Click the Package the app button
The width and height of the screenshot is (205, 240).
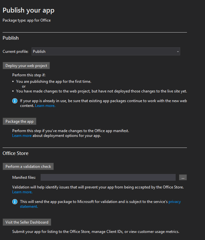(19, 121)
